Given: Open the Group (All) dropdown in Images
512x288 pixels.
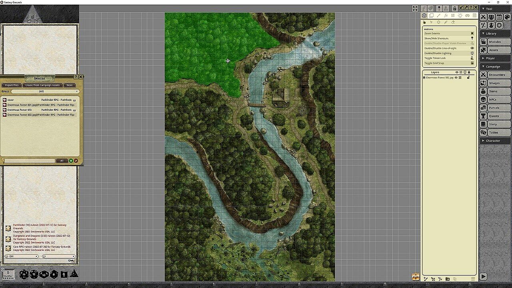Looking at the screenshot, I should (x=45, y=91).
